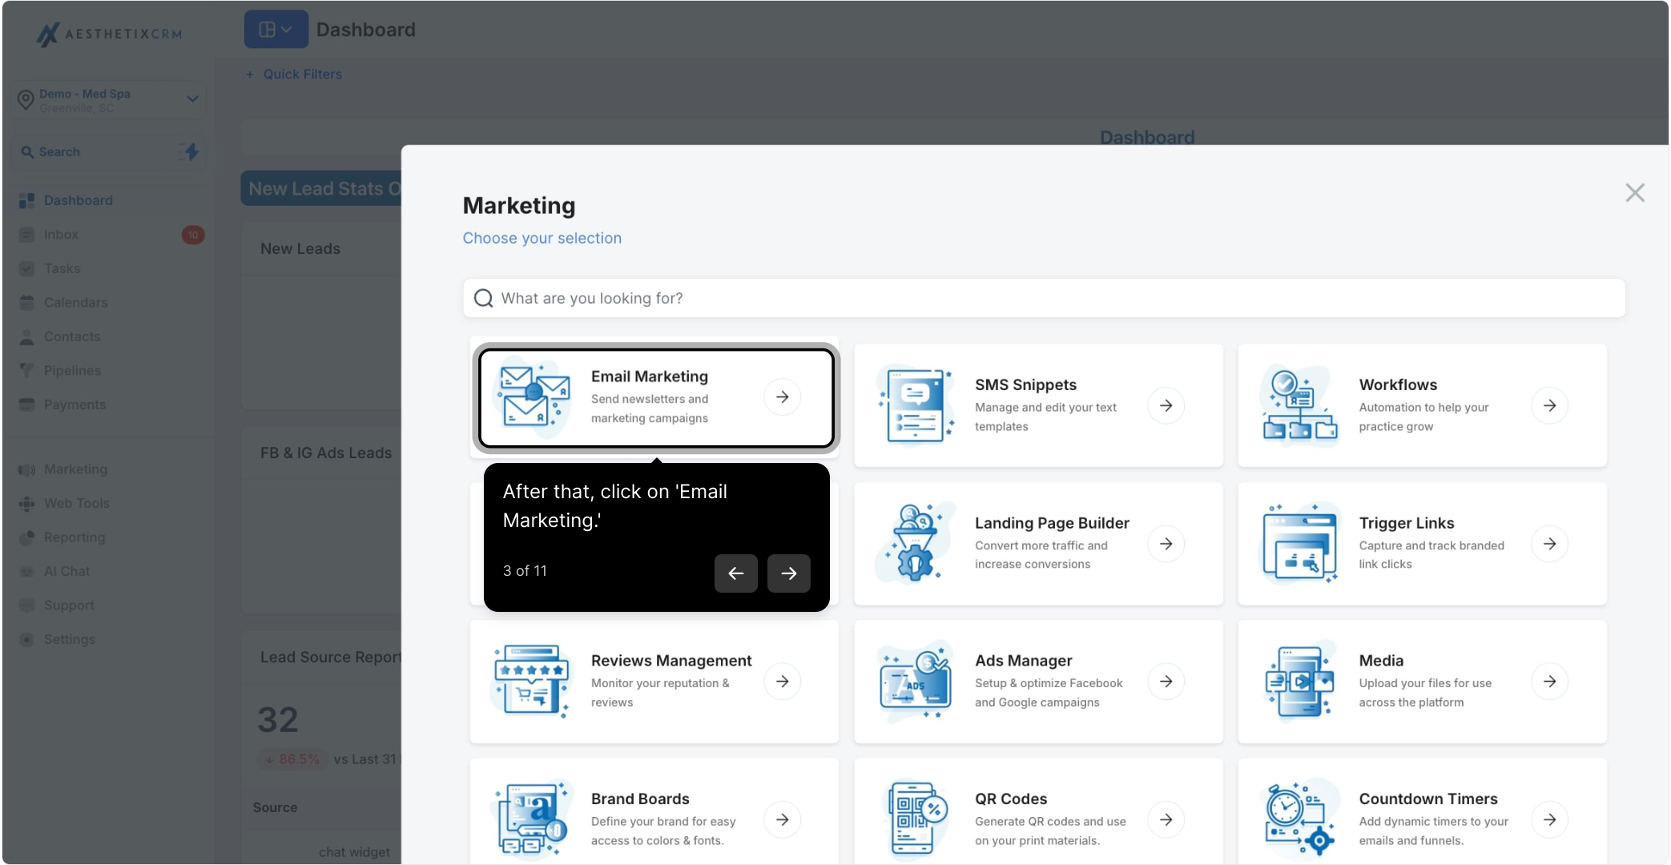Viewport: 1671px width, 865px height.
Task: Open Countdown Timers arrow button
Action: point(1550,820)
